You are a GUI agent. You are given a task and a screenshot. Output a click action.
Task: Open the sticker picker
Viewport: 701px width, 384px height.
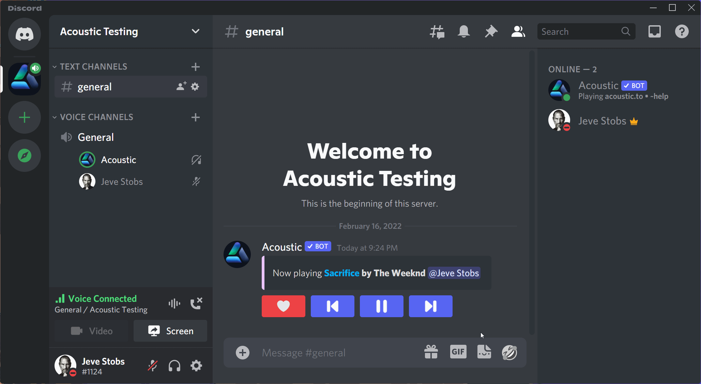coord(484,352)
